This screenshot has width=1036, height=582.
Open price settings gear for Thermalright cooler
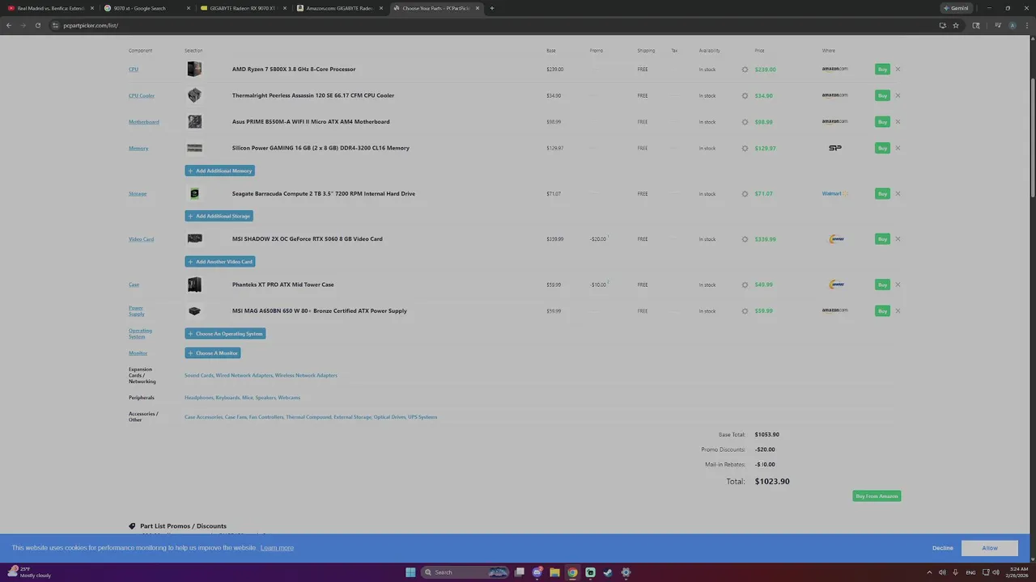pyautogui.click(x=745, y=95)
